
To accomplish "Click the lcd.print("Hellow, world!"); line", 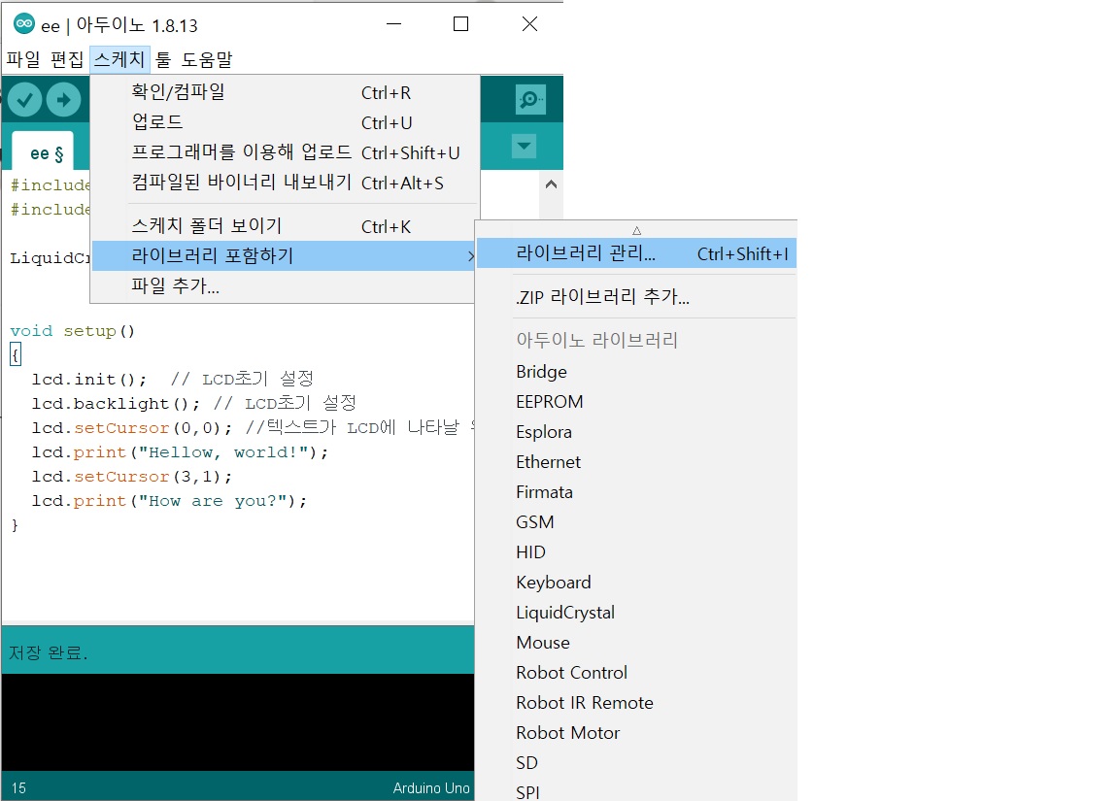I will 180,452.
